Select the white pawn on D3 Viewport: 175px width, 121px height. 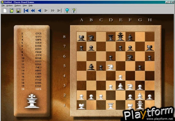coord(111,87)
